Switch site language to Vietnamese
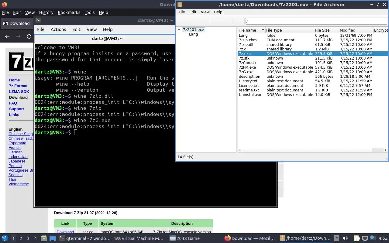Viewport: 389px width, 243px height. click(x=19, y=184)
